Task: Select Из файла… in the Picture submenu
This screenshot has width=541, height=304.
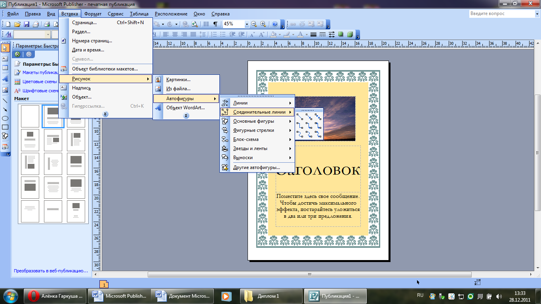Action: click(x=186, y=89)
